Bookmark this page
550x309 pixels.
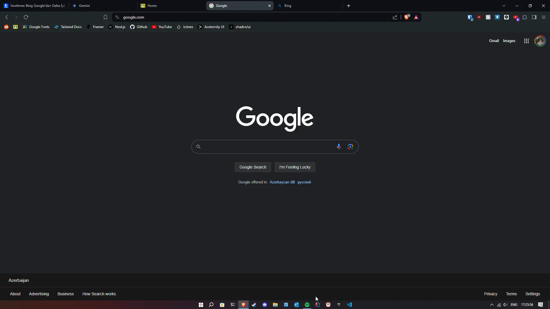point(105,17)
